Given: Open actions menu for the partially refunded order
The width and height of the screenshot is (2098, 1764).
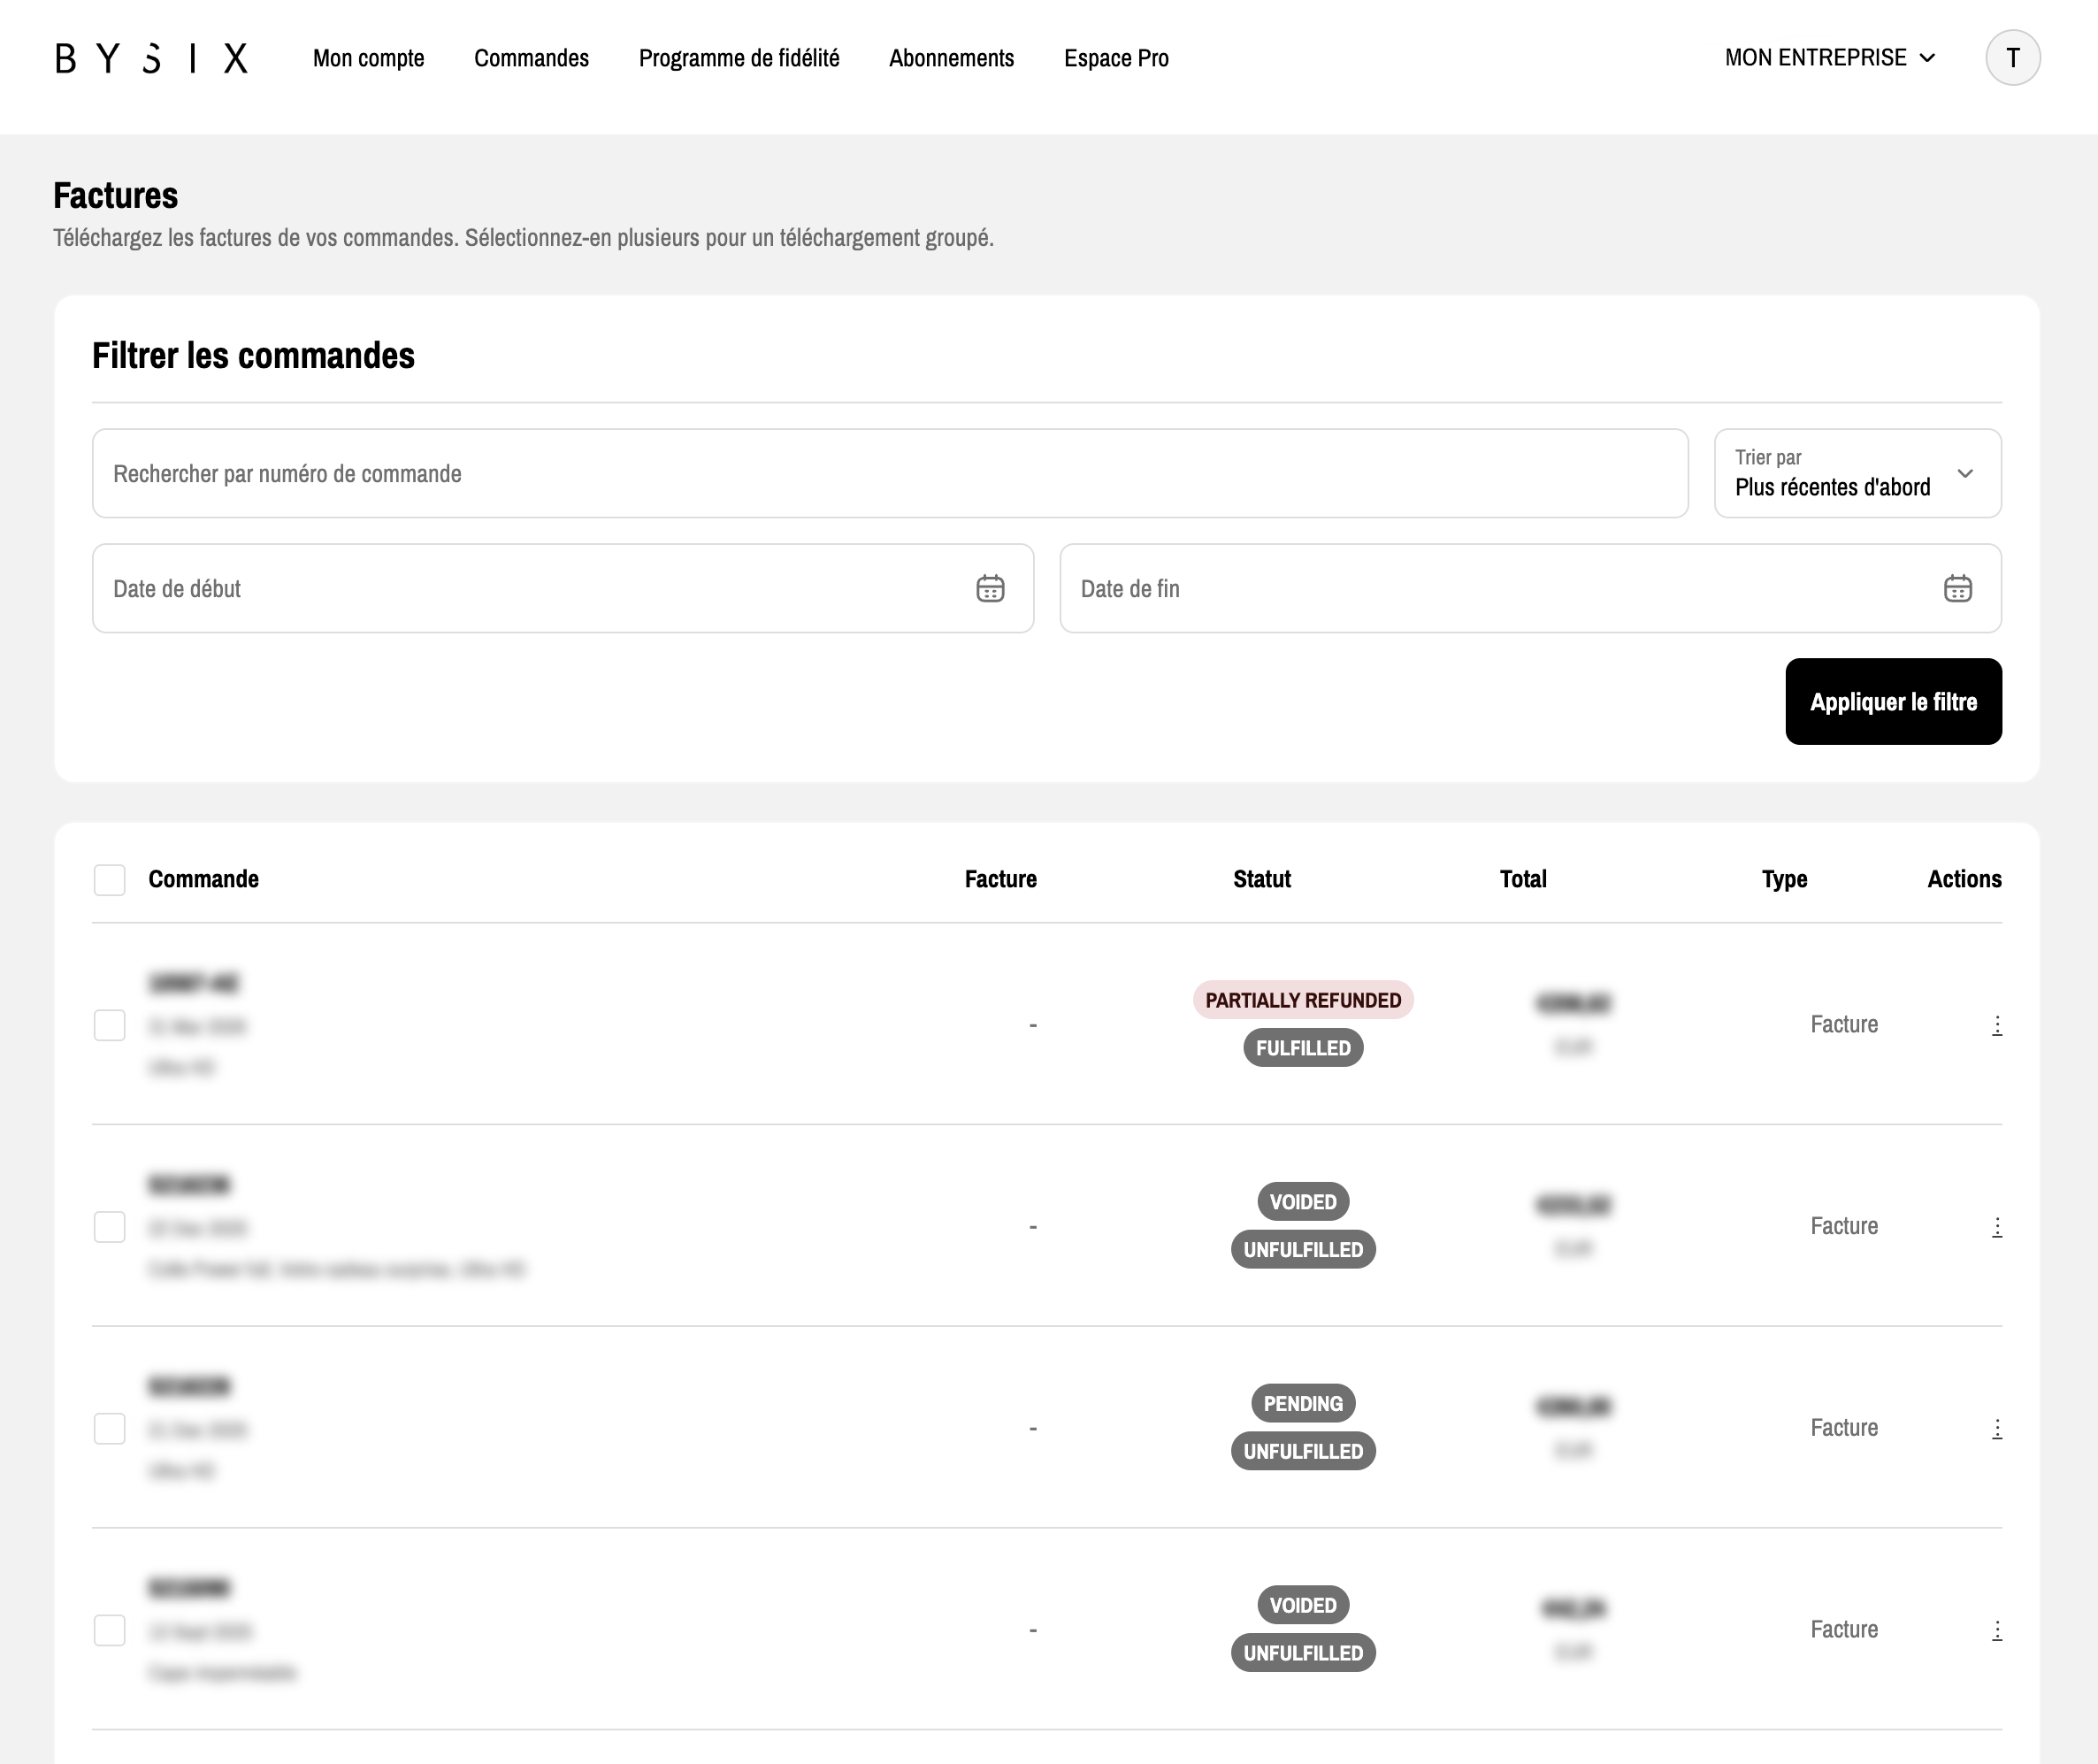Looking at the screenshot, I should pyautogui.click(x=1996, y=1025).
